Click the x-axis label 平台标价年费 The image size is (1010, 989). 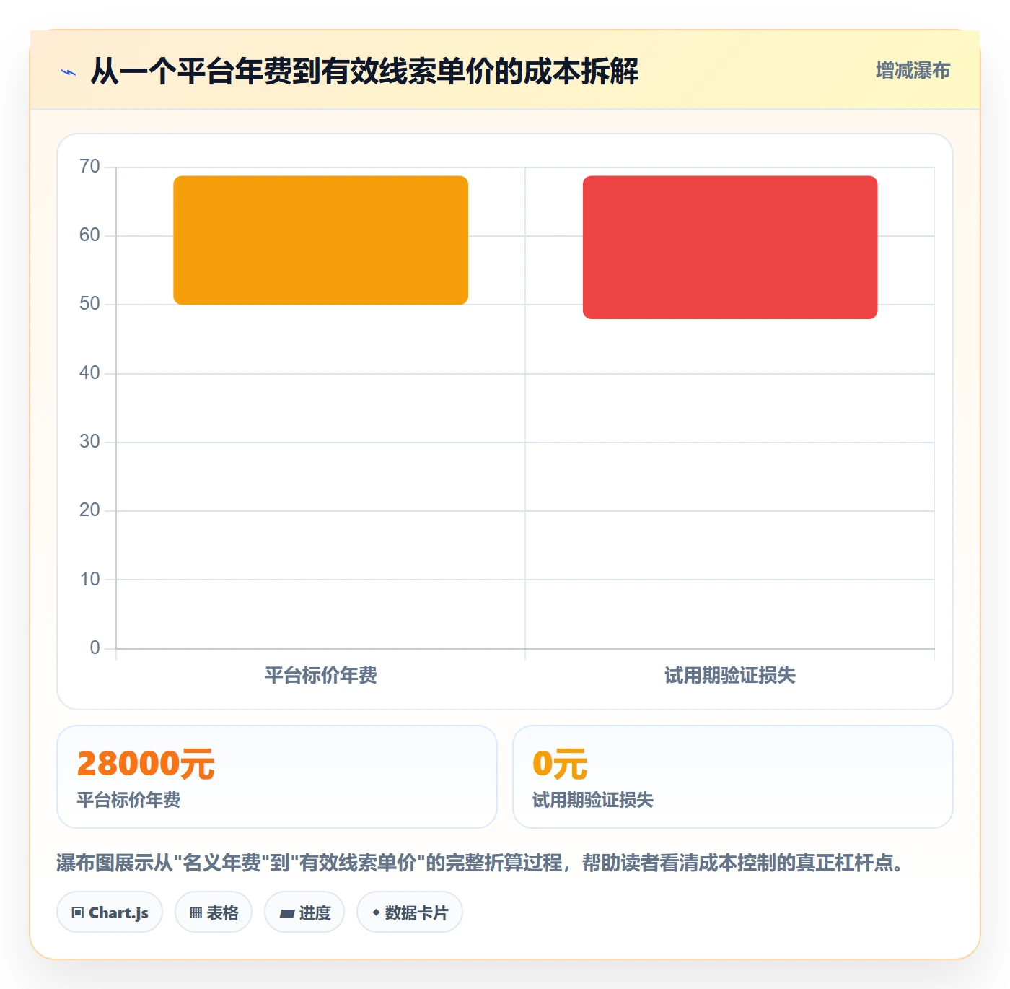(321, 676)
